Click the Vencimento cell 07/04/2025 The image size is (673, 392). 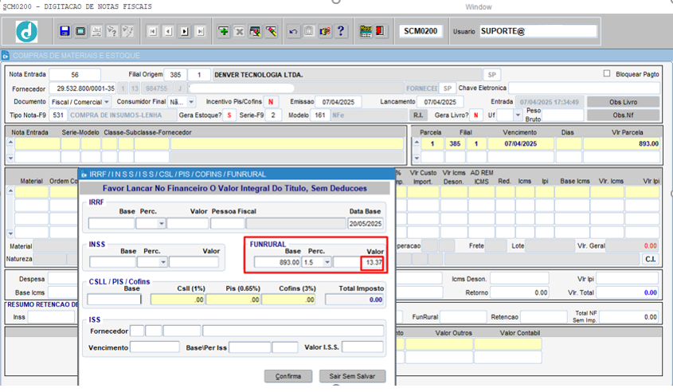521,144
